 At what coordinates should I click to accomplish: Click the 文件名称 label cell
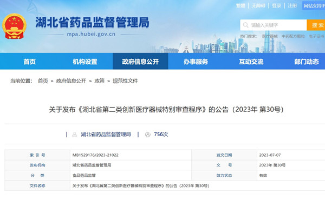37,185
